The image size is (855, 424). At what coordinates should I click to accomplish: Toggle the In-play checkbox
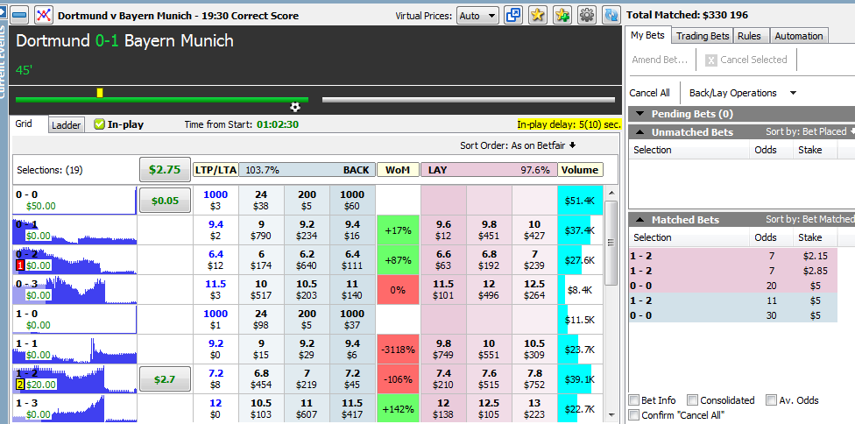(99, 124)
